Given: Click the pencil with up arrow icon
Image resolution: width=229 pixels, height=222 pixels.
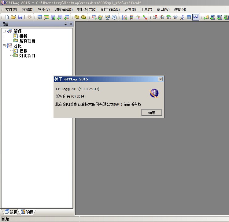Looking at the screenshot, I should pyautogui.click(x=182, y=17).
